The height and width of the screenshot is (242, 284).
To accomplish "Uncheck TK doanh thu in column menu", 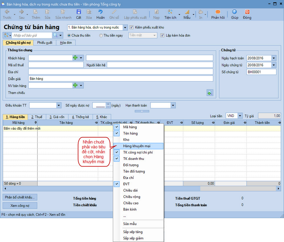I will click(117, 159).
